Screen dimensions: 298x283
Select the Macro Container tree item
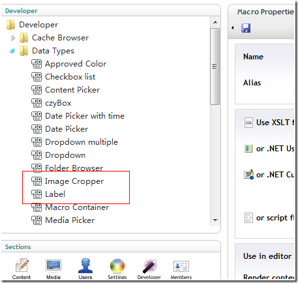pyautogui.click(x=77, y=207)
